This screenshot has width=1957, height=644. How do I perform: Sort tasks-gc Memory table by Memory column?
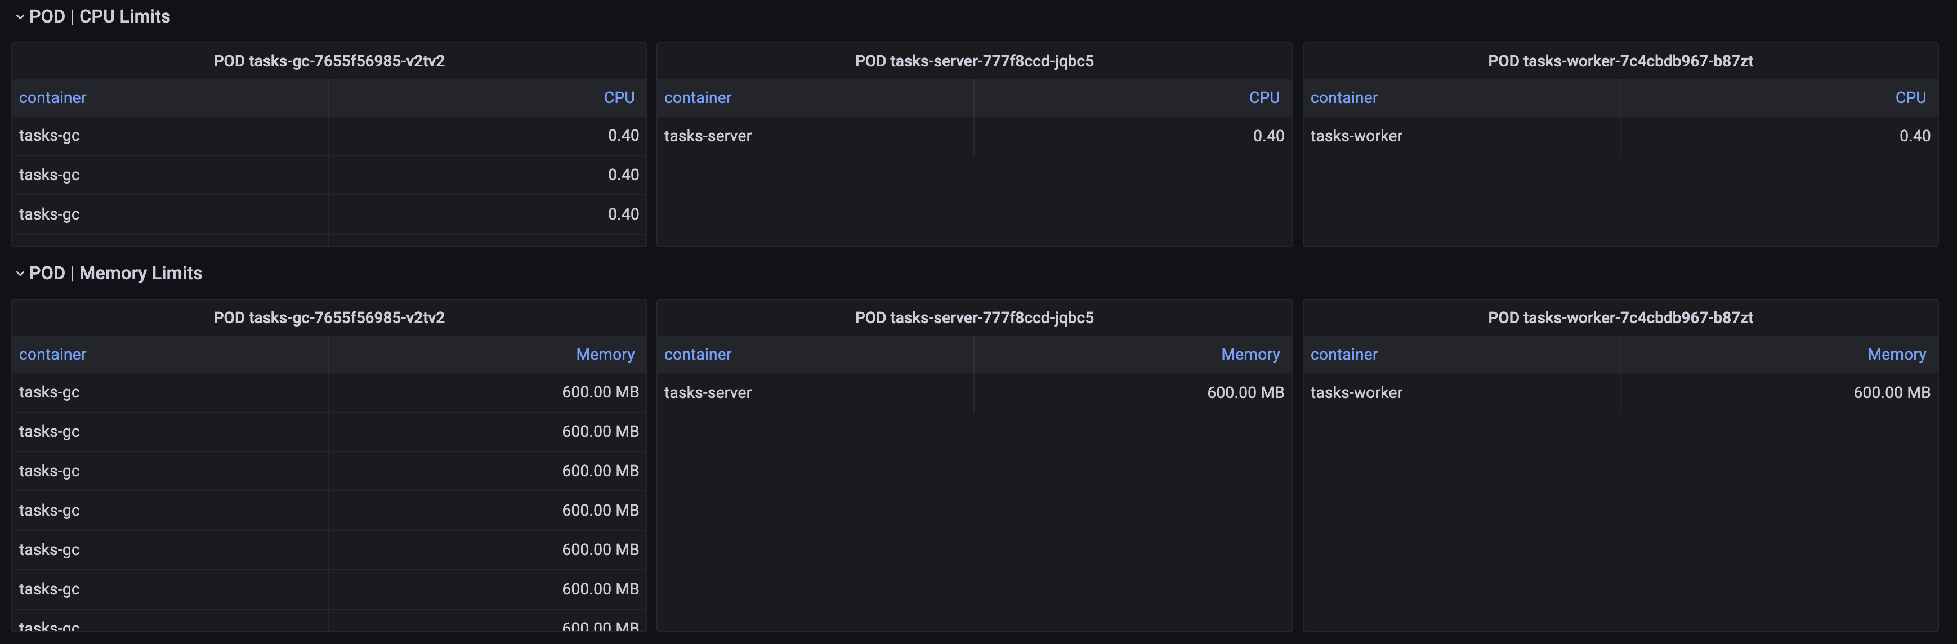pyautogui.click(x=605, y=355)
